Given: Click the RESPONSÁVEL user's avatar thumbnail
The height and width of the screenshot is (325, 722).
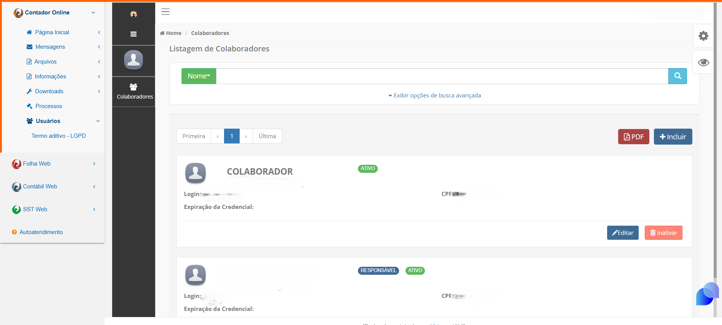Looking at the screenshot, I should pyautogui.click(x=196, y=275).
